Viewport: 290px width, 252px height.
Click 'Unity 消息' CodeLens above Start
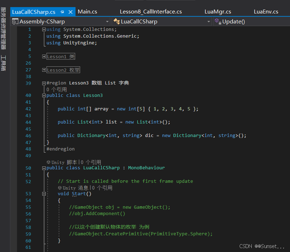click(x=76, y=188)
